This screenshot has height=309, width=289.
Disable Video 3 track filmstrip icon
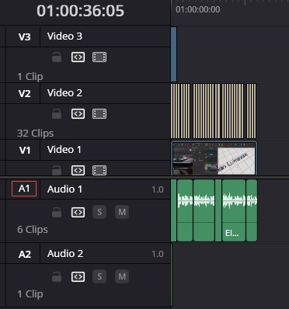(x=99, y=57)
